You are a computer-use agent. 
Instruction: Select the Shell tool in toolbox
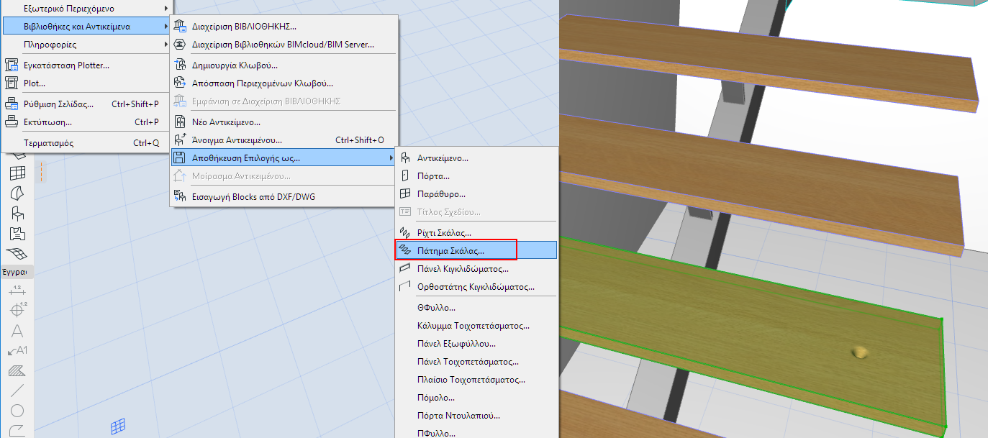[17, 193]
